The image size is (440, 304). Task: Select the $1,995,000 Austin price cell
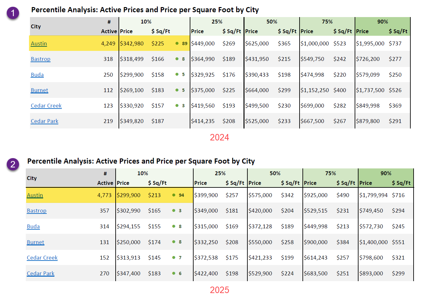point(370,43)
